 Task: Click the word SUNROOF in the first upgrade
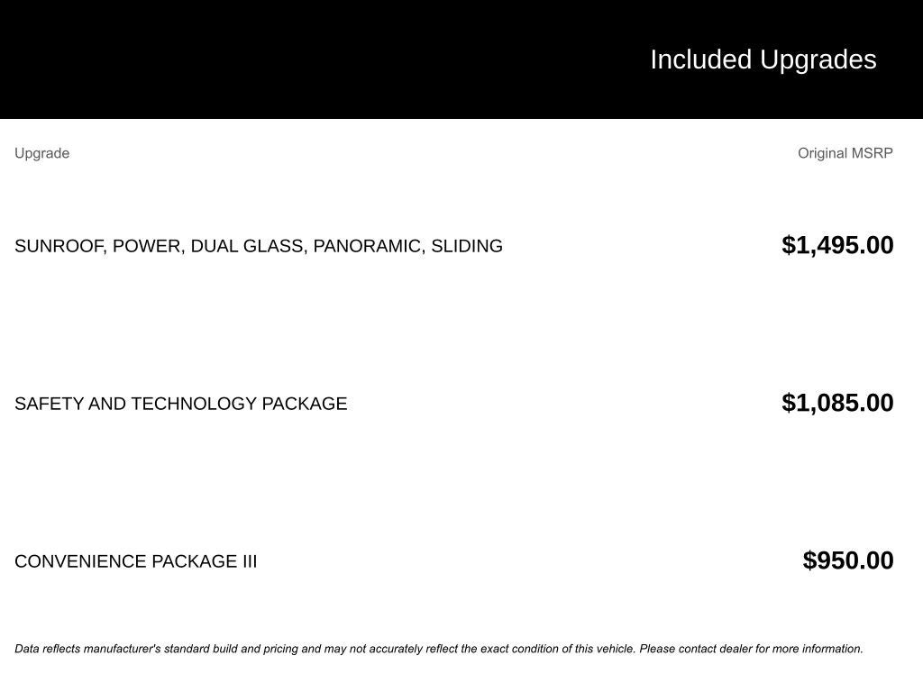pos(59,246)
